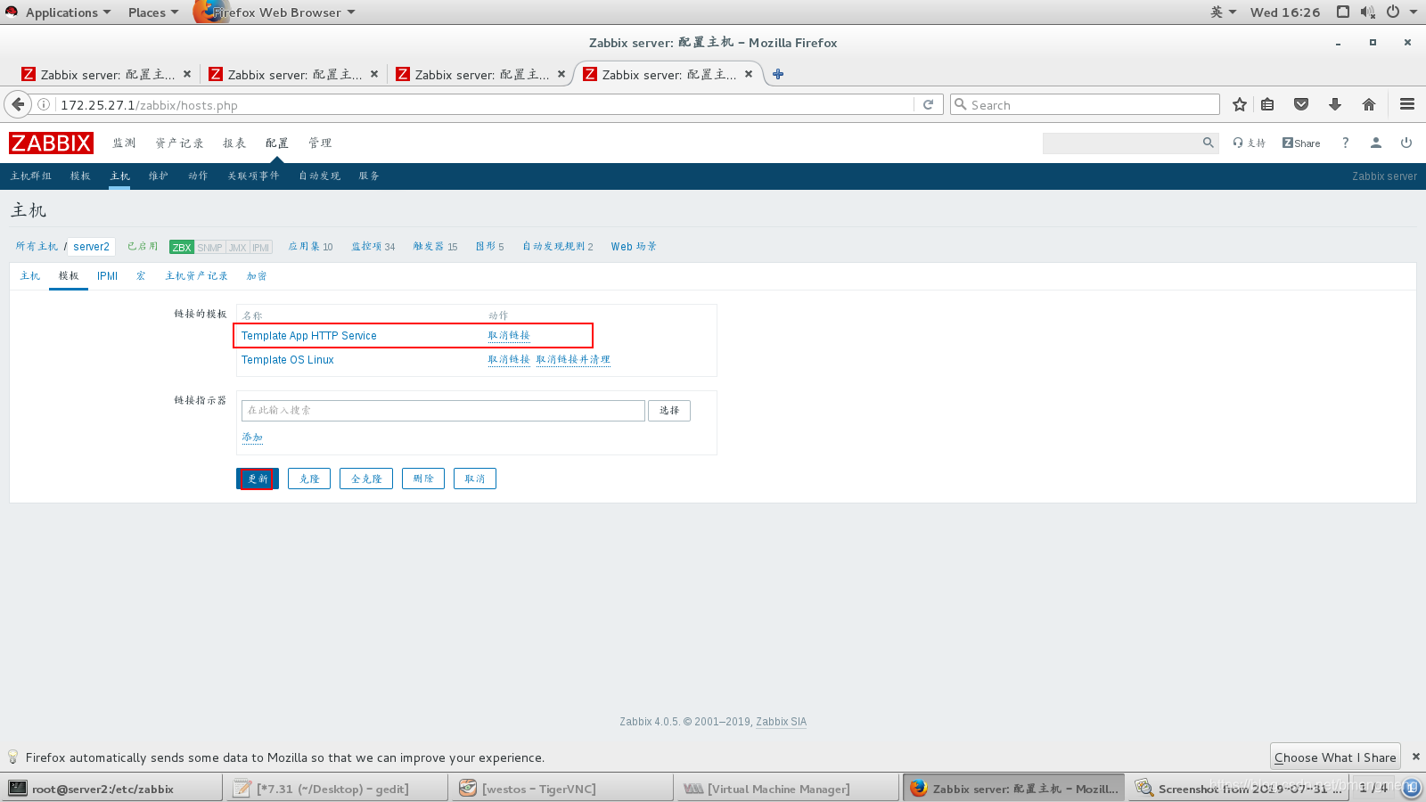Go to 自动发现 submenu
The height and width of the screenshot is (802, 1426).
click(319, 176)
